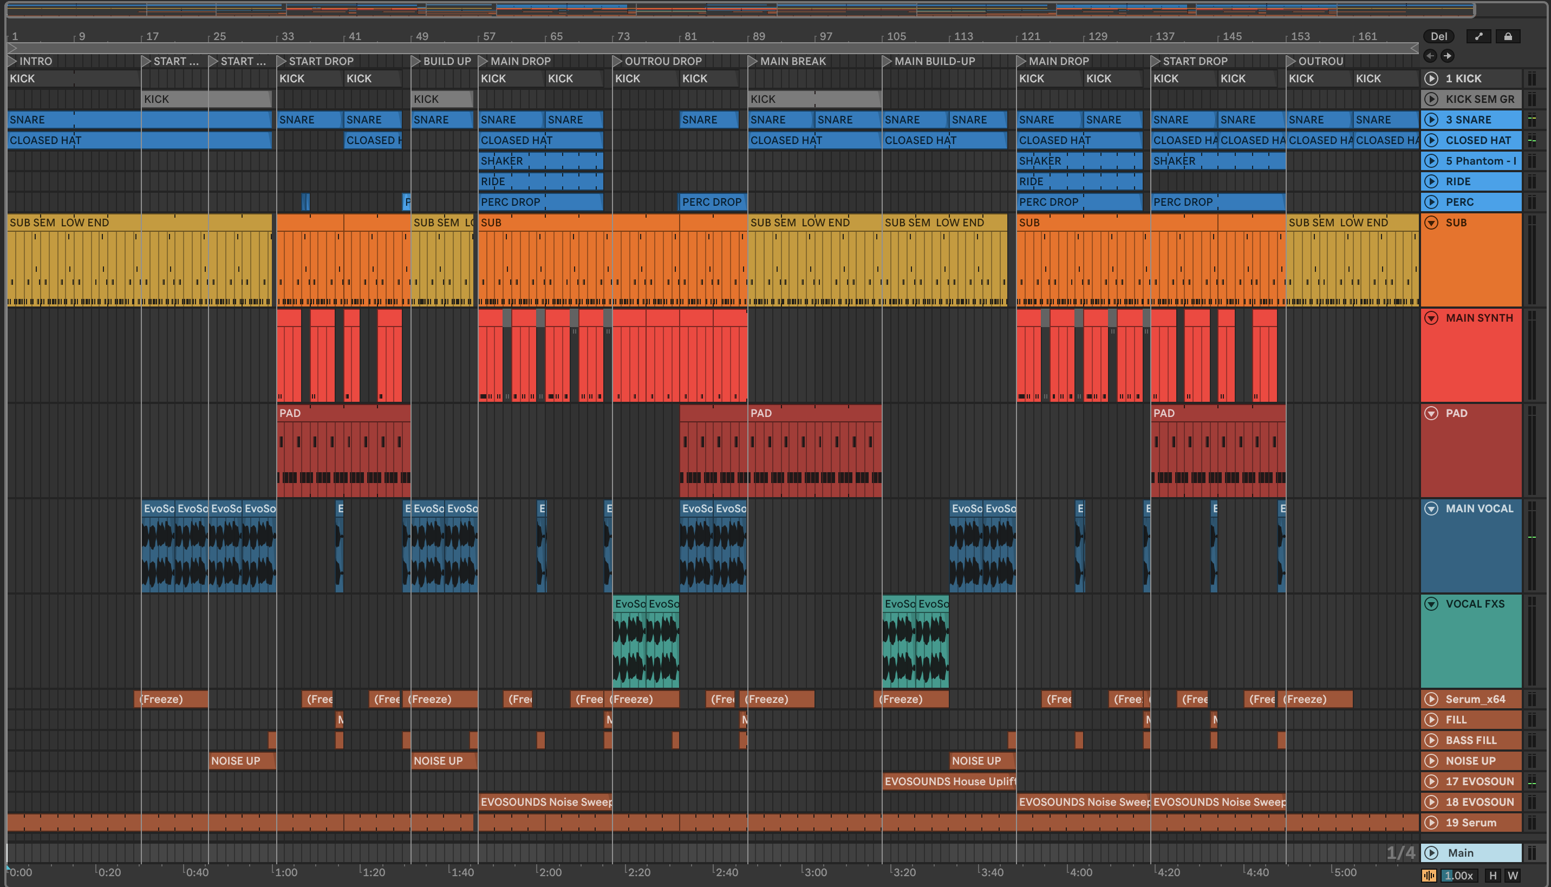This screenshot has height=887, width=1551.
Task: Jump to next locator arrow
Action: (1448, 56)
